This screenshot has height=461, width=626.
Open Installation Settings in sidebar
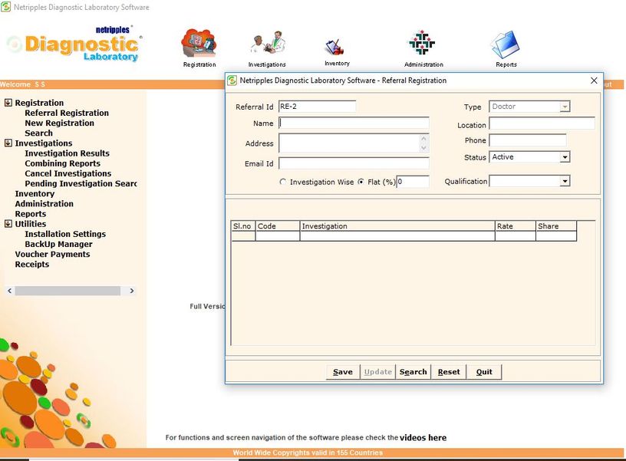coord(65,234)
